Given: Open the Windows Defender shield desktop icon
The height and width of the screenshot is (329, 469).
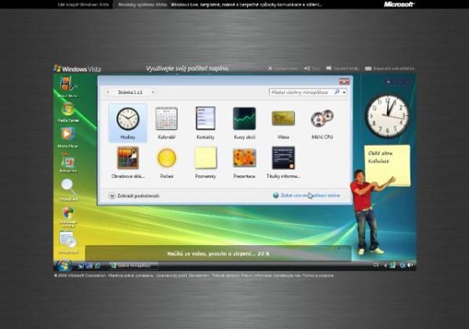Looking at the screenshot, I should [x=68, y=216].
